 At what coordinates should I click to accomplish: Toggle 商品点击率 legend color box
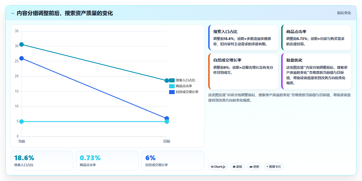click(x=172, y=86)
